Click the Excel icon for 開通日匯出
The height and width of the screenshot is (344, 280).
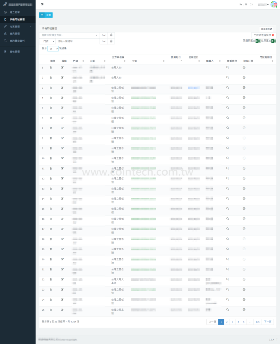coord(257,41)
